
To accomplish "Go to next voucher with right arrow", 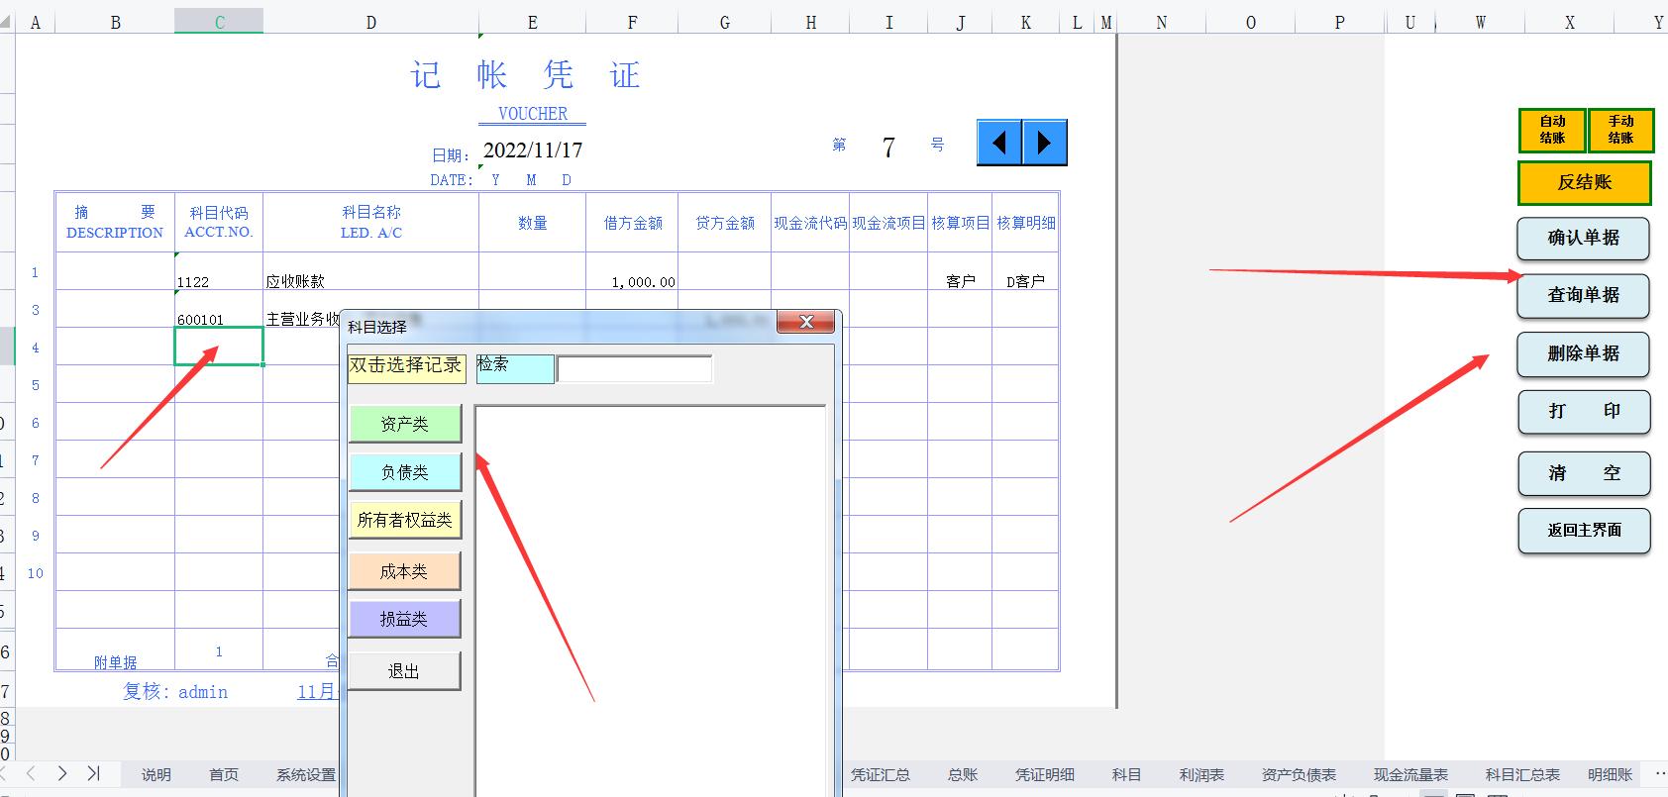I will pos(1044,143).
